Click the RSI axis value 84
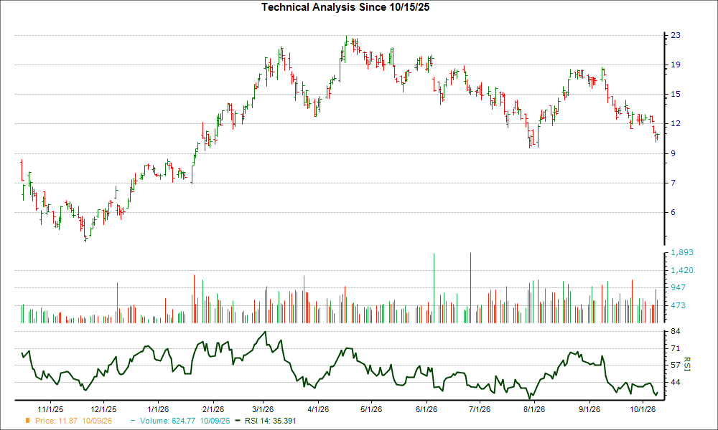 coord(676,331)
